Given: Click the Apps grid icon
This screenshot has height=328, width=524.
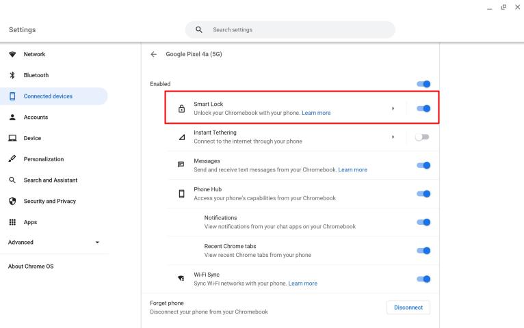Looking at the screenshot, I should 12,222.
